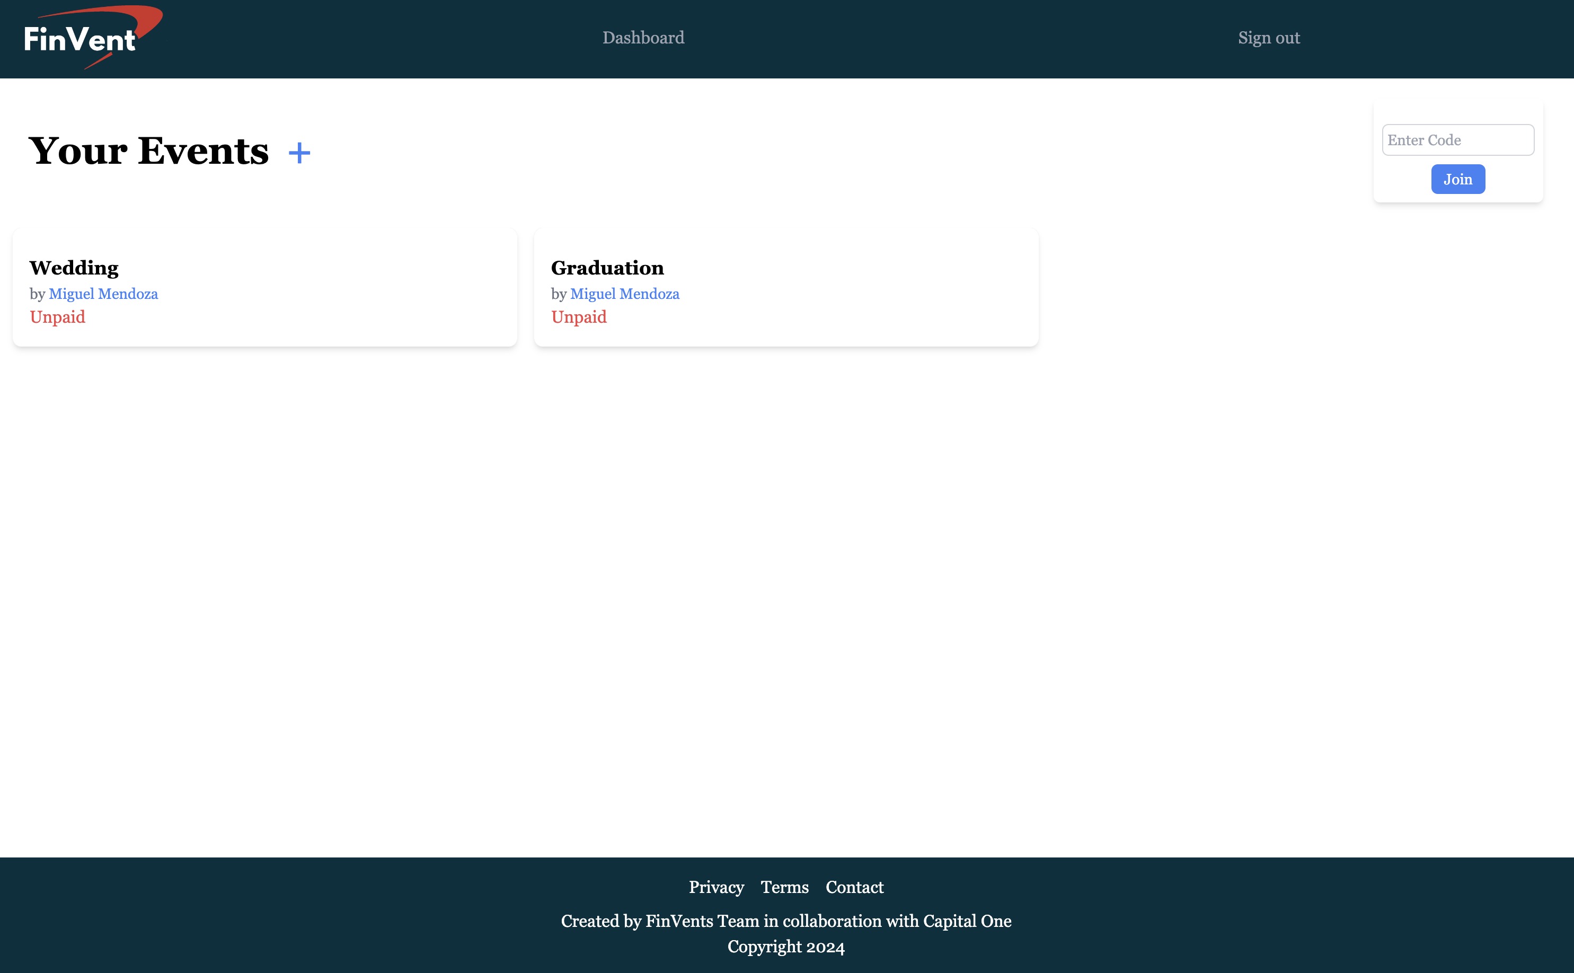This screenshot has height=973, width=1574.
Task: Click the Enter Code input field
Action: click(x=1457, y=140)
